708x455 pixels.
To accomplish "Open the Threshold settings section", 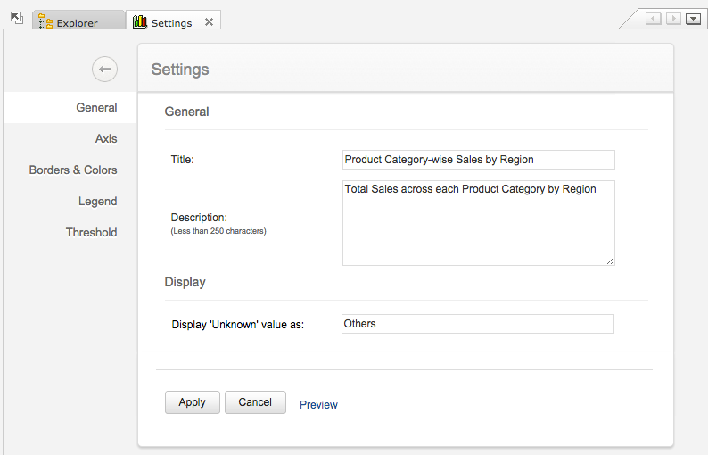I will point(91,232).
